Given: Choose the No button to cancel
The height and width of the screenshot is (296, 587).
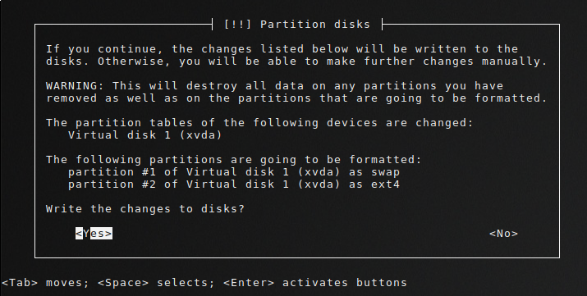Looking at the screenshot, I should (x=503, y=234).
